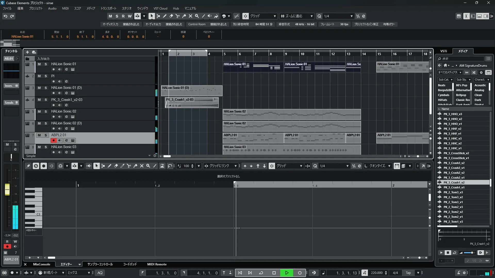Click the transport Record button
Viewport: 495px width, 278px height.
300,273
